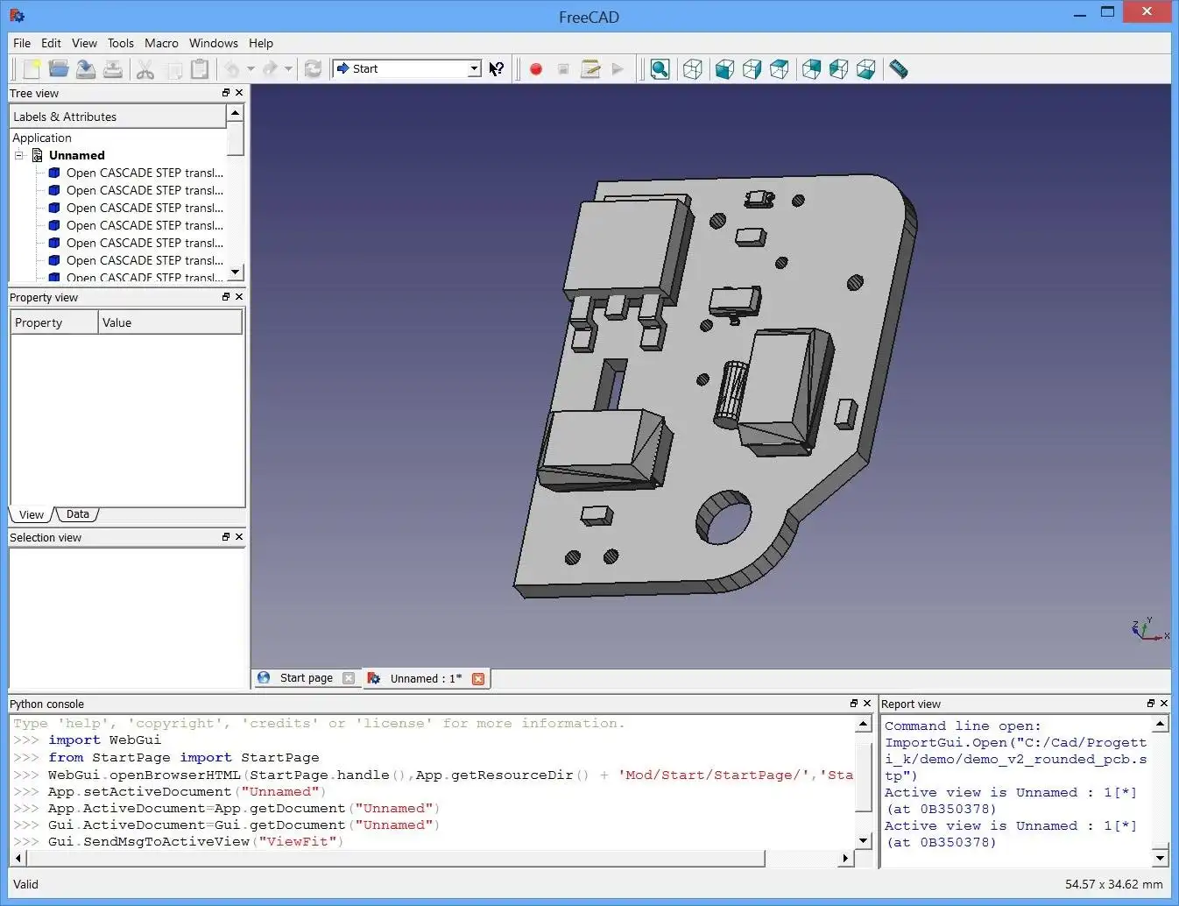This screenshot has height=906, width=1179.
Task: Open the Macros edit dialog icon
Action: (x=590, y=69)
